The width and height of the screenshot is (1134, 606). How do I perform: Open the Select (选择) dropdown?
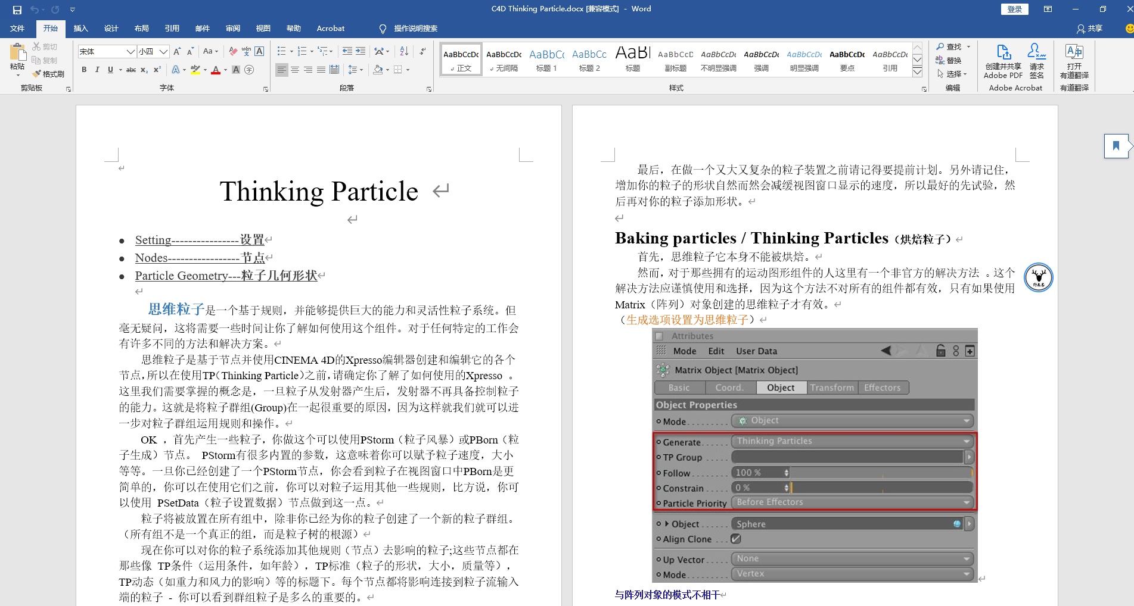point(952,74)
